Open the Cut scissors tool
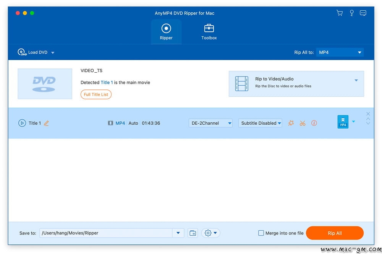382x254 pixels. (x=303, y=123)
